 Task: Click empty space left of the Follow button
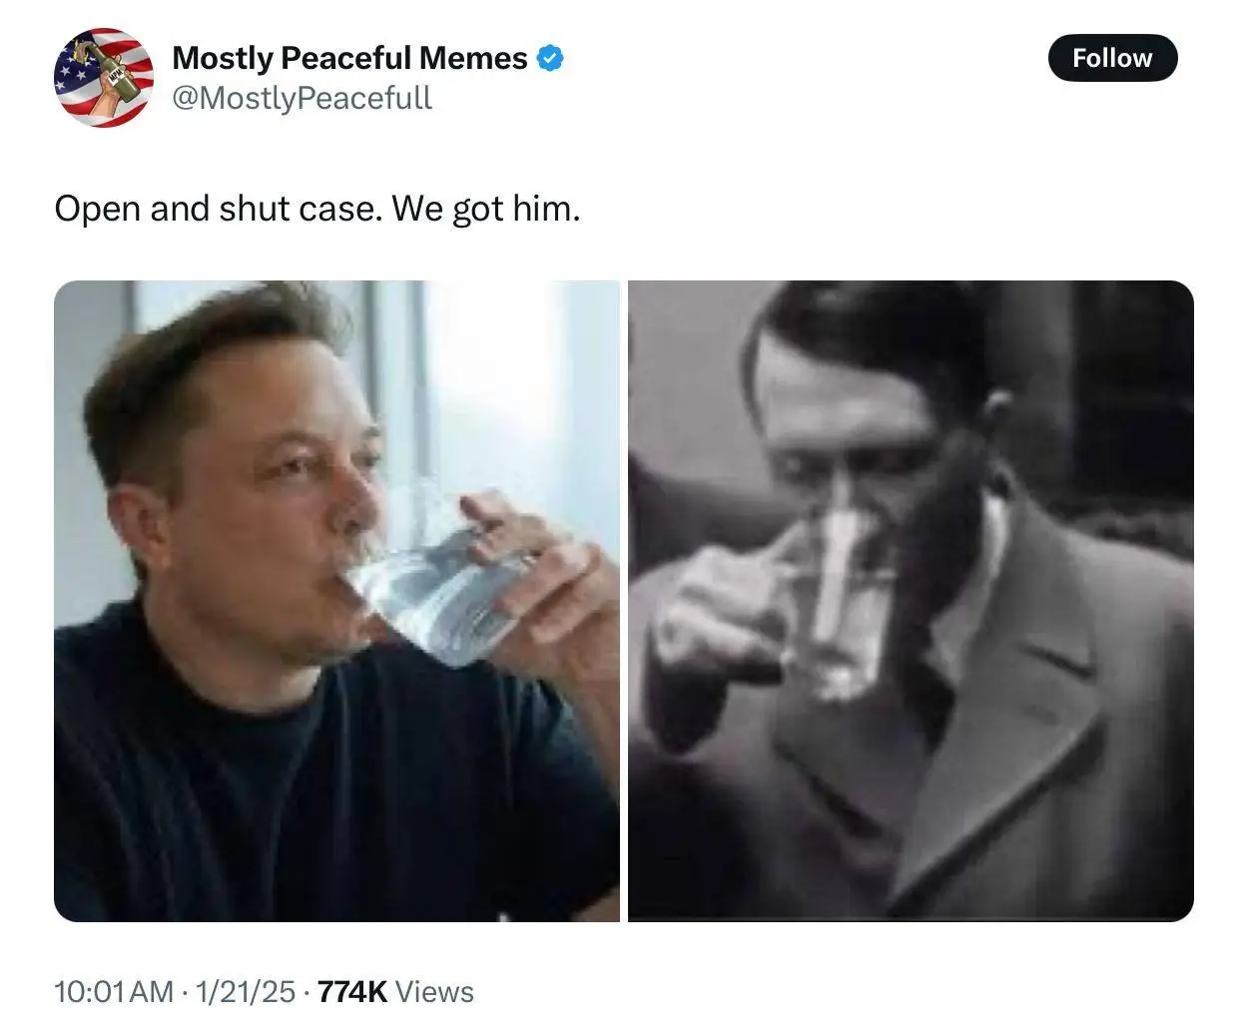(849, 58)
